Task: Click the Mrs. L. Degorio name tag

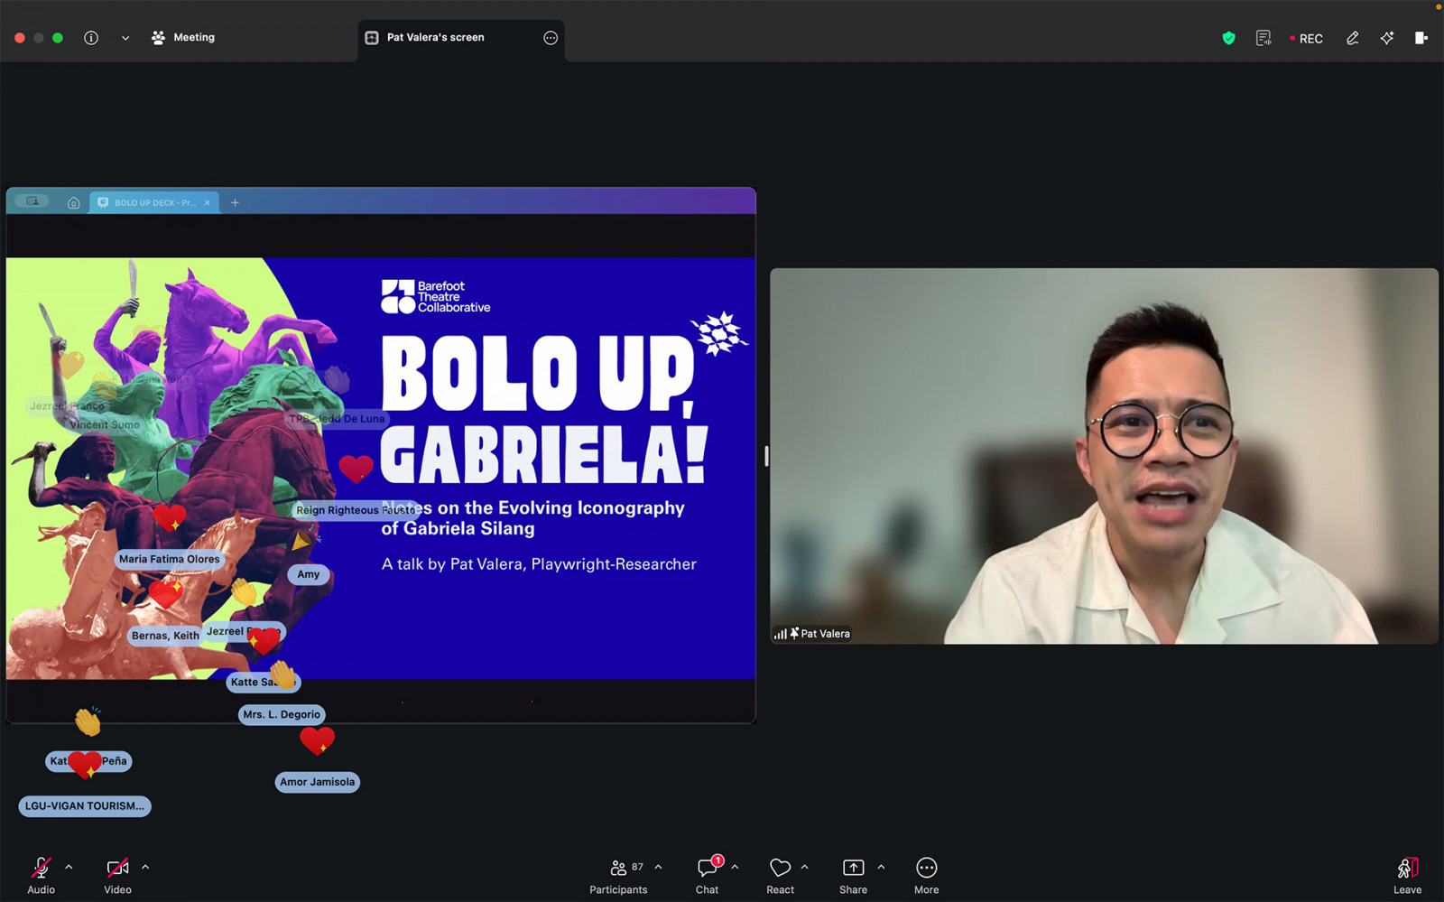Action: click(282, 714)
